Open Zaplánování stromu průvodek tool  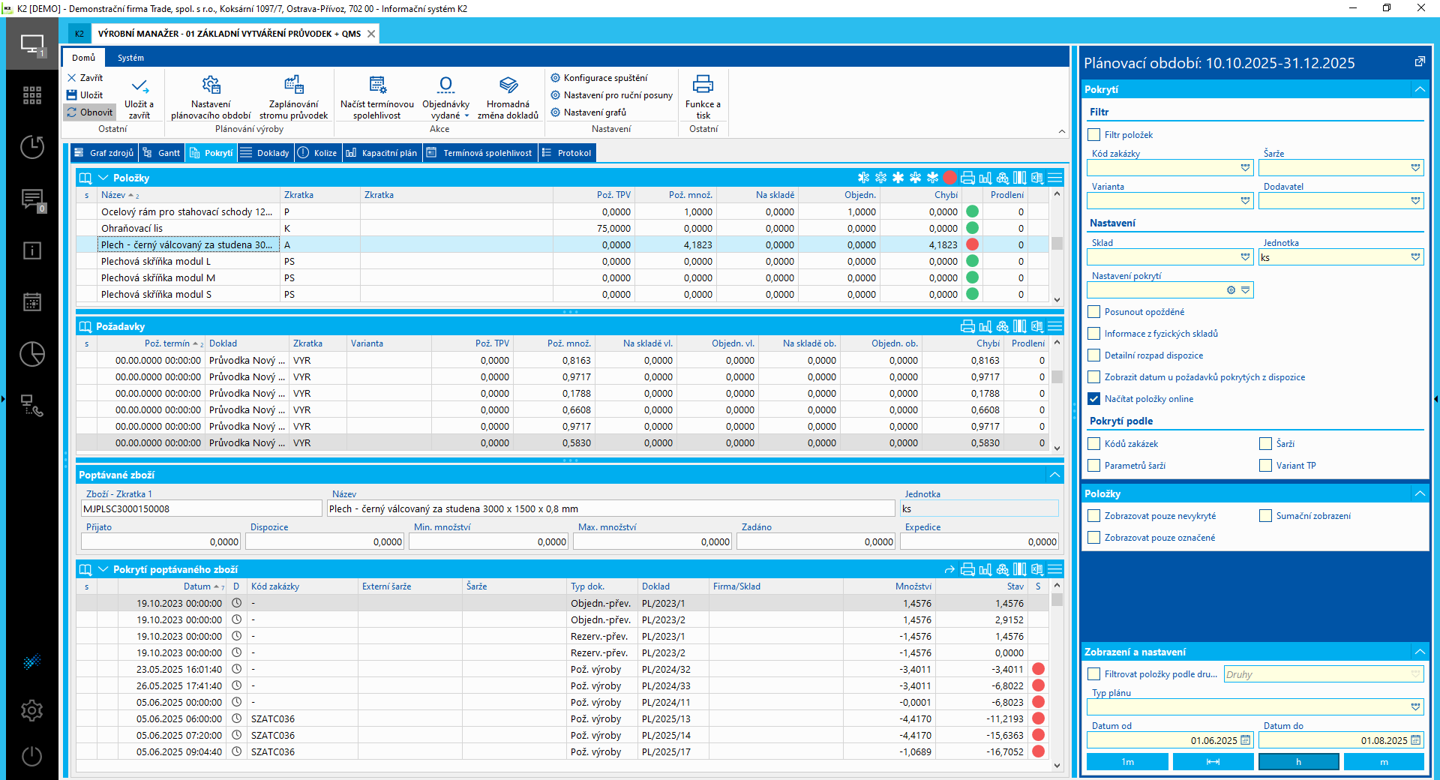(x=293, y=85)
